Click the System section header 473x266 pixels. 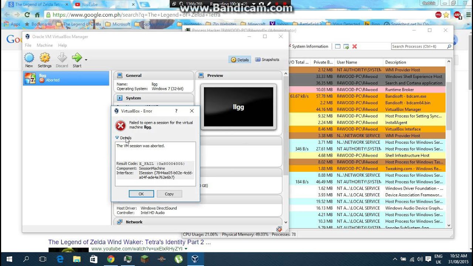(x=153, y=98)
